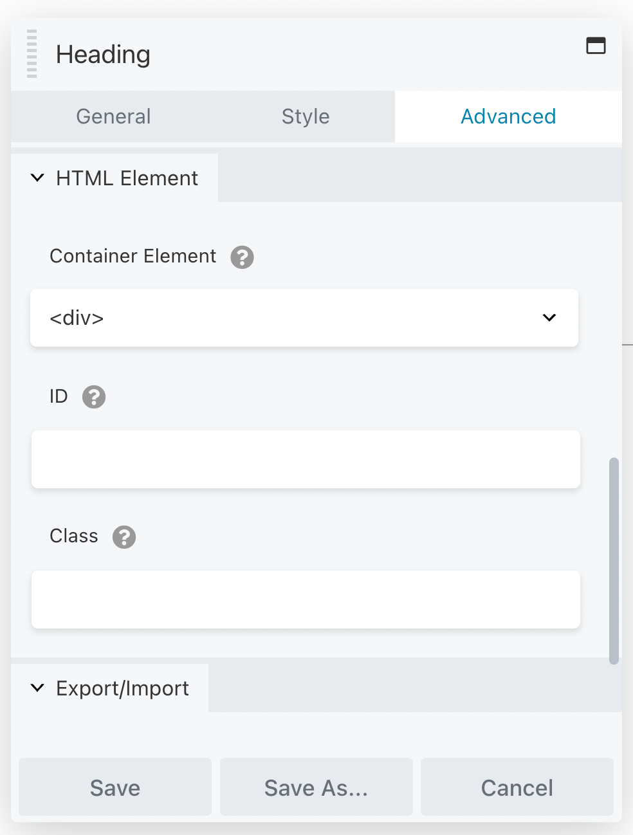This screenshot has height=835, width=633.
Task: Click the Save As... button
Action: (x=316, y=787)
